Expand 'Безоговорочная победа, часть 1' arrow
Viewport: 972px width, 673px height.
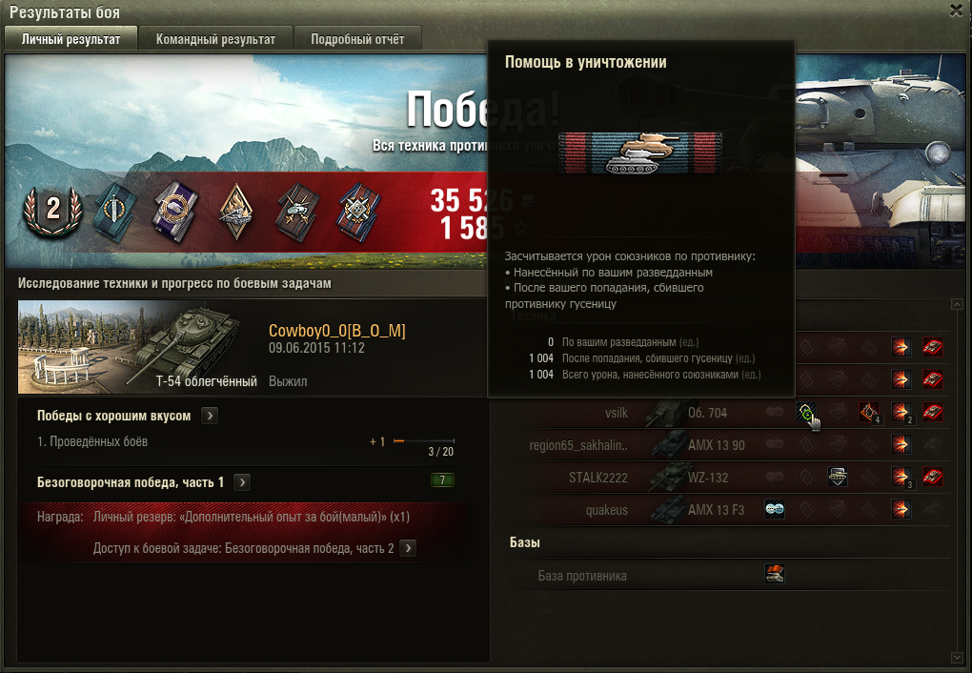click(242, 482)
